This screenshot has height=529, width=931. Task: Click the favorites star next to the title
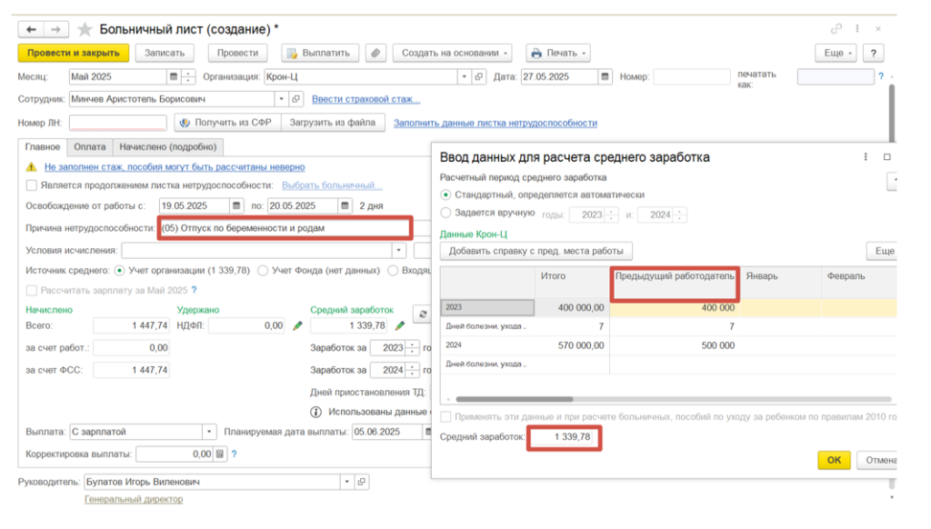[x=85, y=29]
